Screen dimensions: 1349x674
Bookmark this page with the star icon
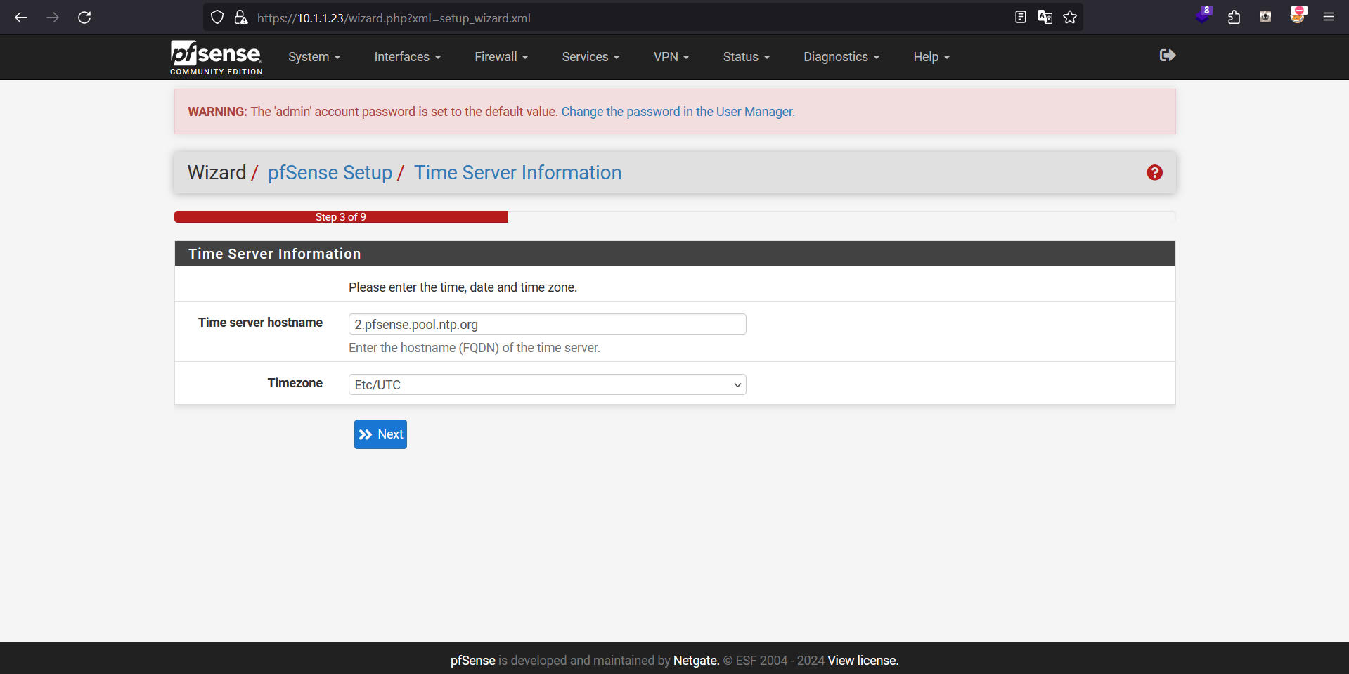click(1070, 18)
